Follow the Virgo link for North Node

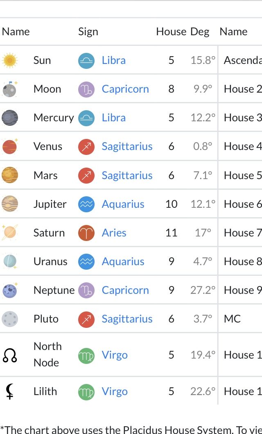pyautogui.click(x=115, y=355)
